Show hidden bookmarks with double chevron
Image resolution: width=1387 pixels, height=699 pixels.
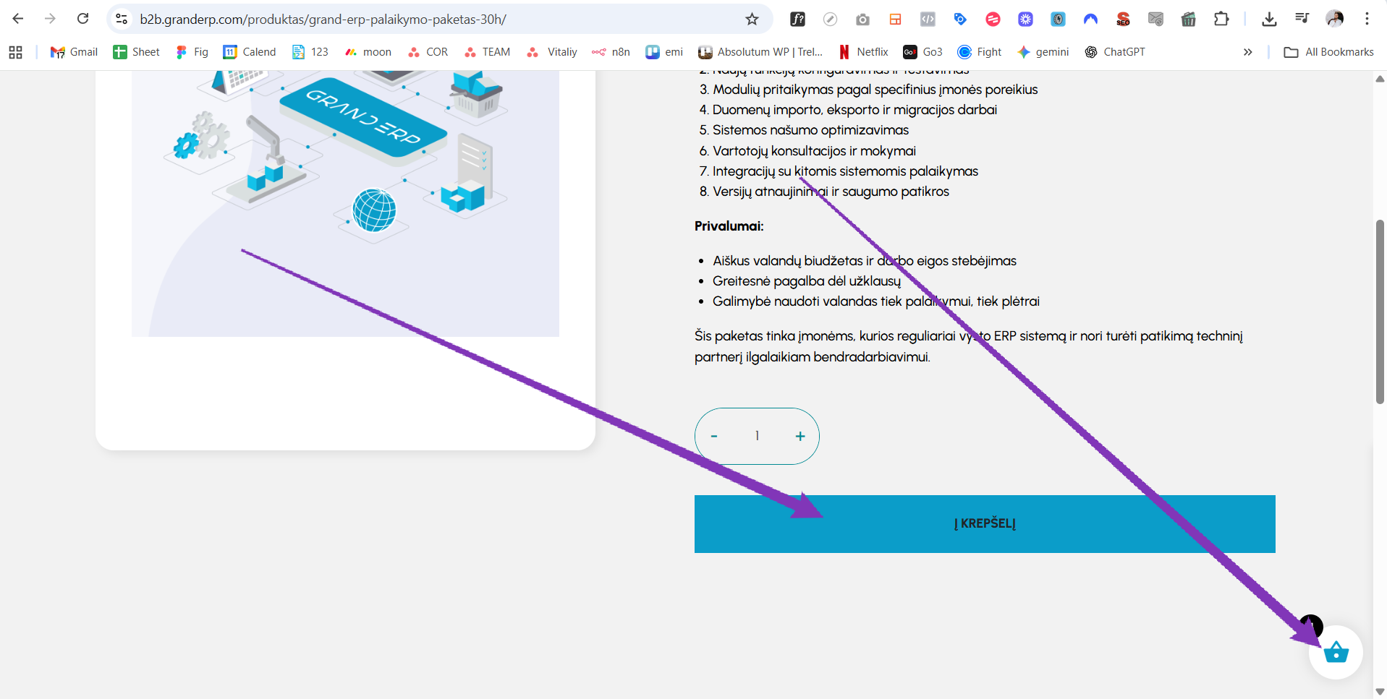click(1247, 52)
